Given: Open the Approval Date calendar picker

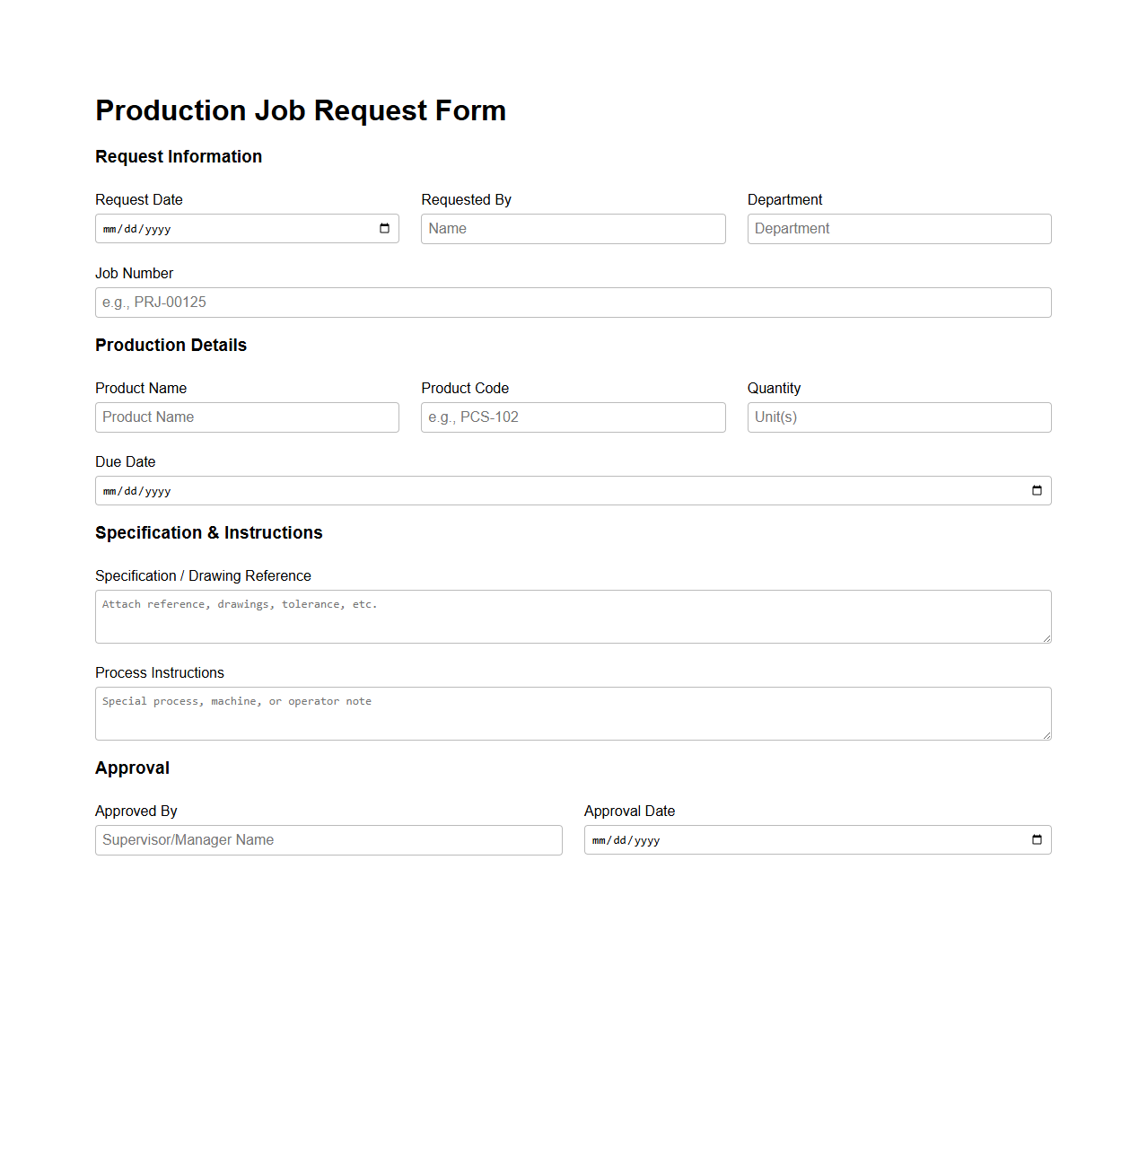Looking at the screenshot, I should [x=1036, y=839].
